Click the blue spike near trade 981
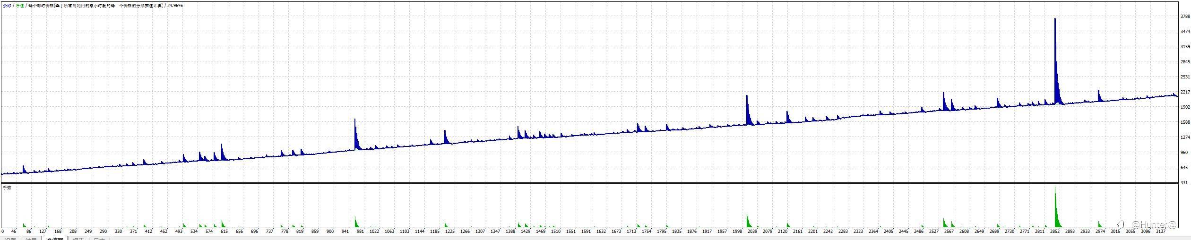 [x=355, y=121]
